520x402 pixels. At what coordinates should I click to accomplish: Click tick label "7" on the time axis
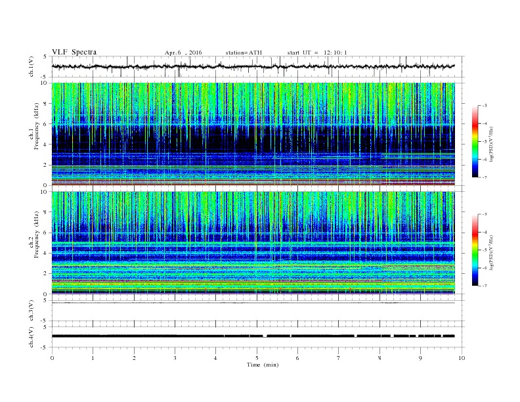[339, 358]
